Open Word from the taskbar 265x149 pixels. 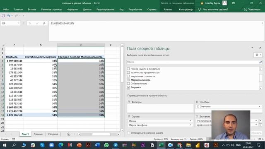pyautogui.click(x=97, y=145)
